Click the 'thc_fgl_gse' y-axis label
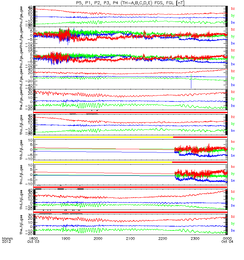 pyautogui.click(x=21, y=175)
